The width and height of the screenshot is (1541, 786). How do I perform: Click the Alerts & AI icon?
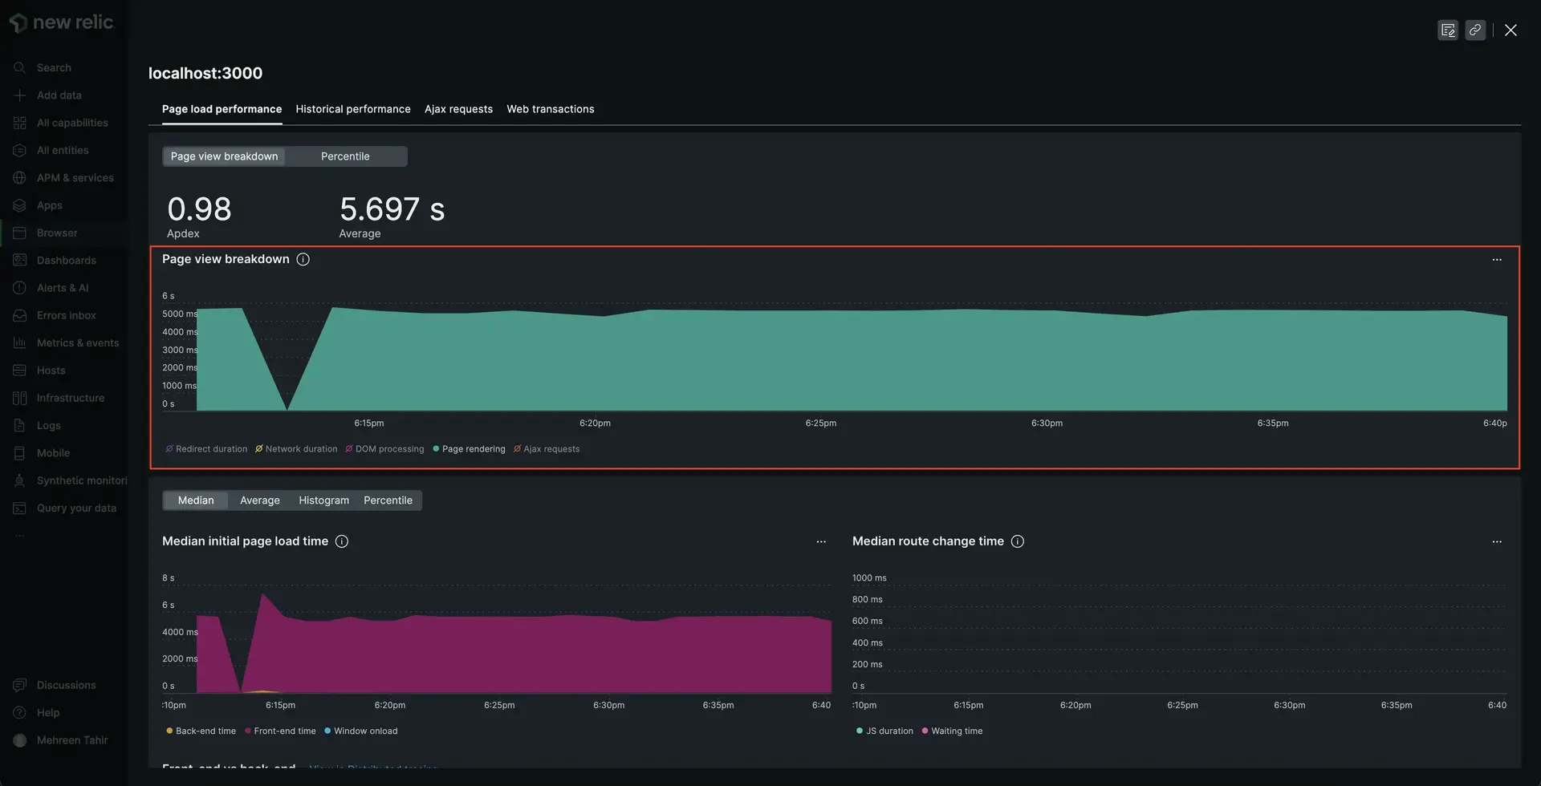pyautogui.click(x=20, y=288)
